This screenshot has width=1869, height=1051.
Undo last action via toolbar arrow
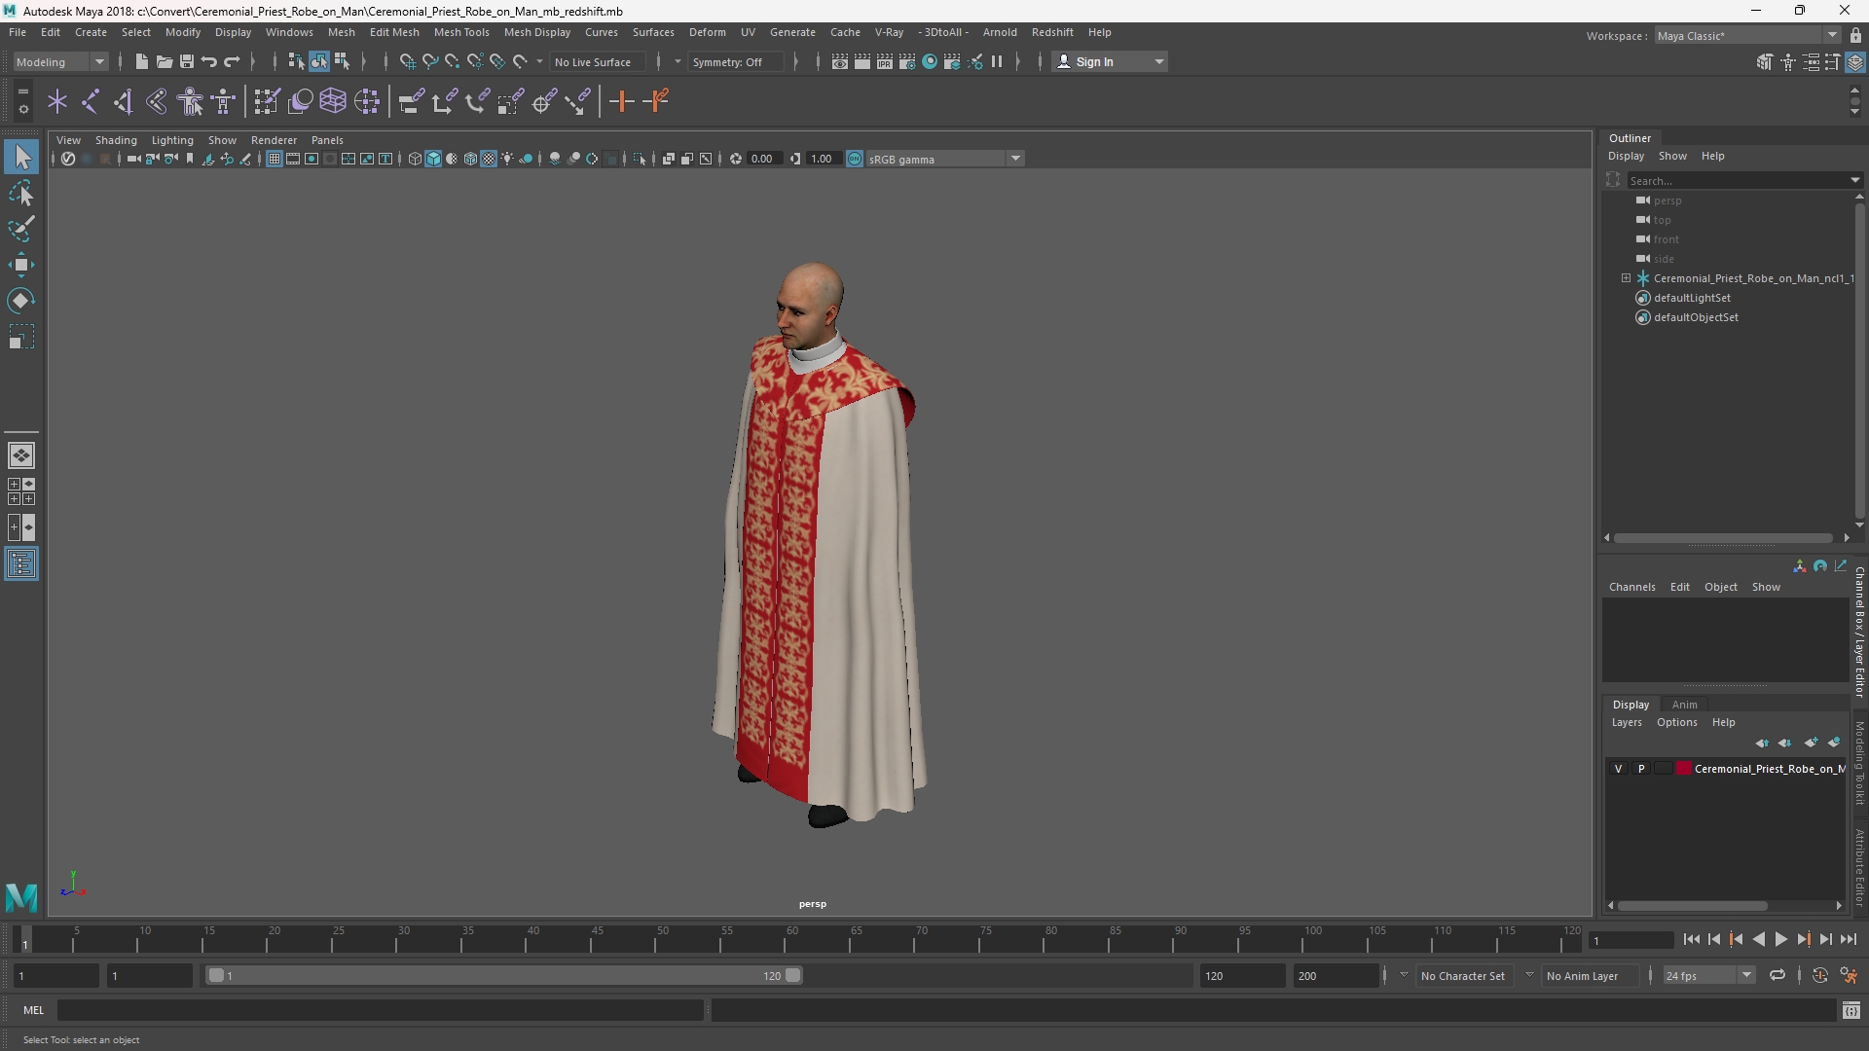coord(209,61)
